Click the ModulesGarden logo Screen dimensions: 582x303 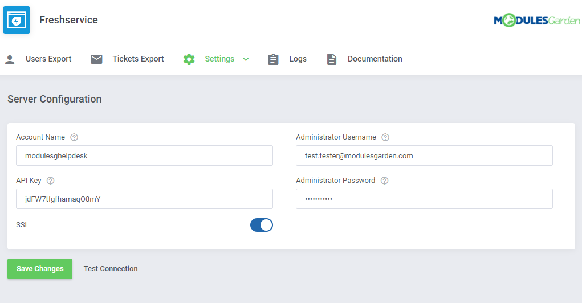click(x=537, y=21)
